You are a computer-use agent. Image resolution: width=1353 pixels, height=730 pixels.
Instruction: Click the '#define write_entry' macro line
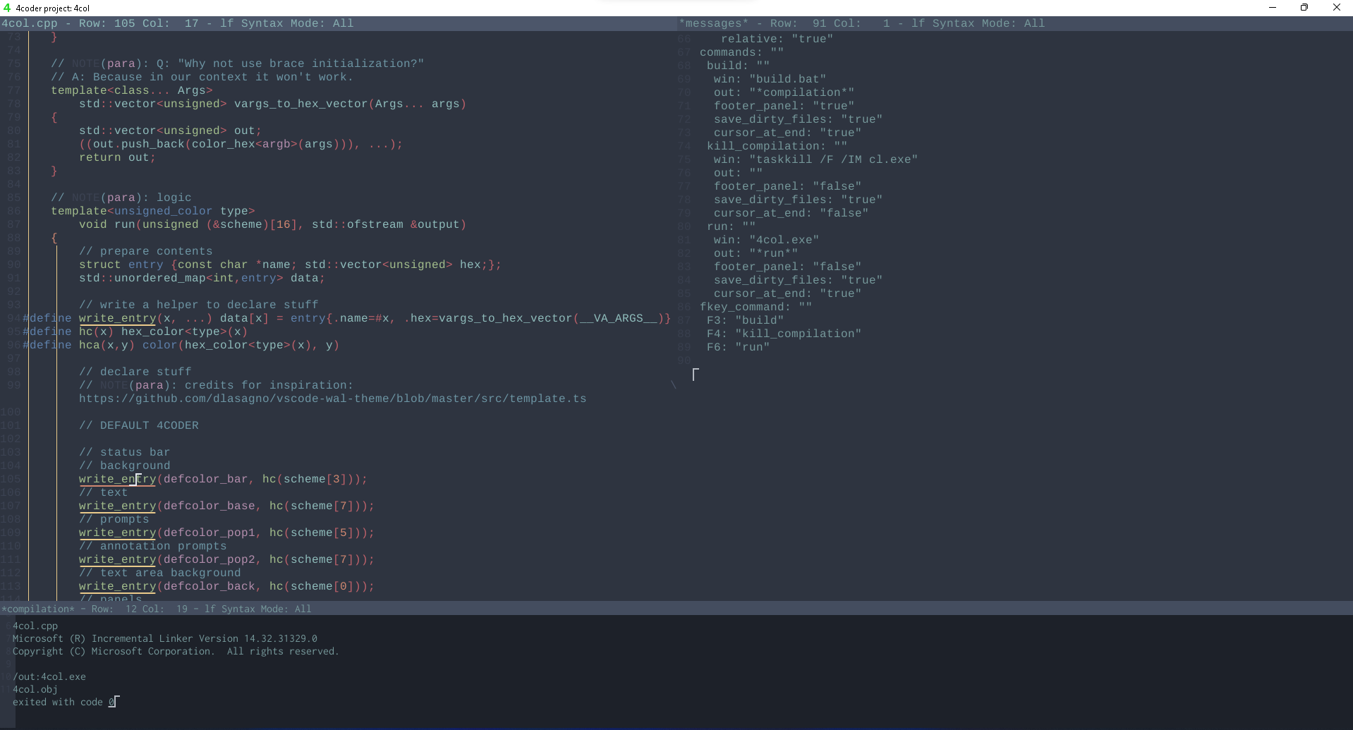[x=346, y=318]
